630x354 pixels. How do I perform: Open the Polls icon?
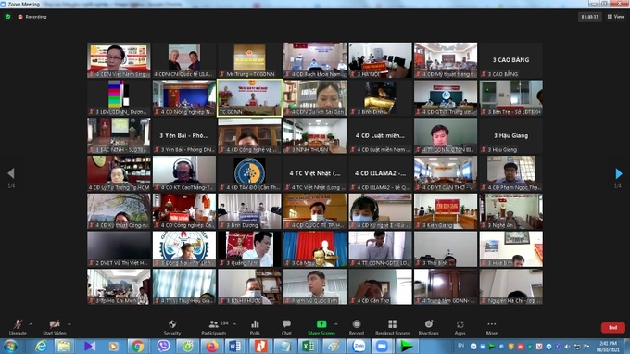255,327
